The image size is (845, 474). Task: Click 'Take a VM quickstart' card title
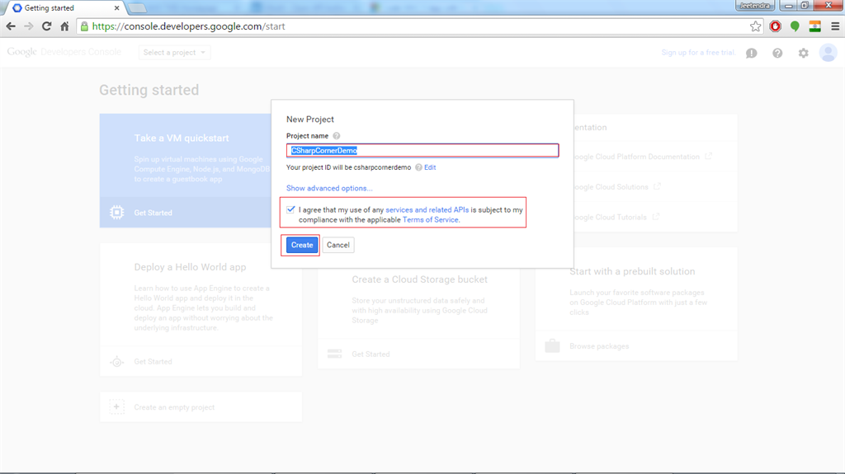tap(182, 138)
